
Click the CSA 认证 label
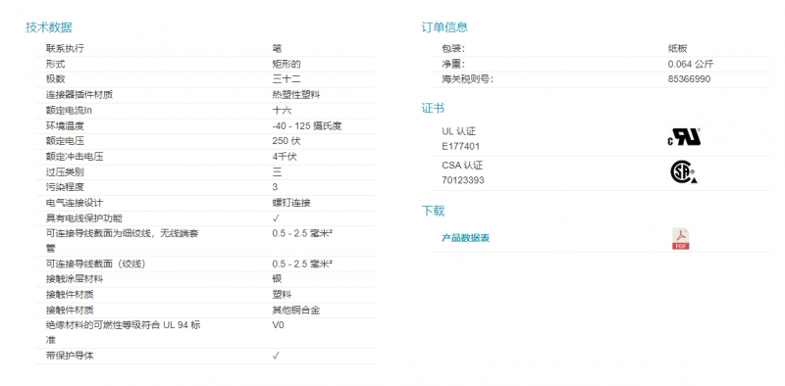462,166
